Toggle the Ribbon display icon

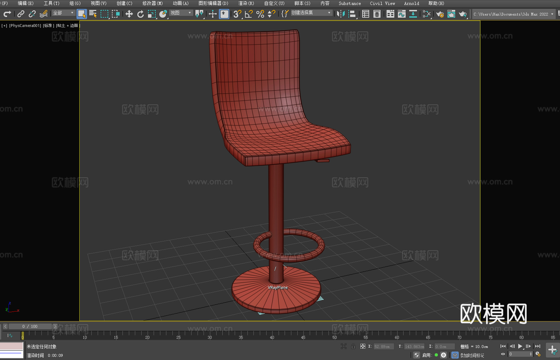[390, 14]
